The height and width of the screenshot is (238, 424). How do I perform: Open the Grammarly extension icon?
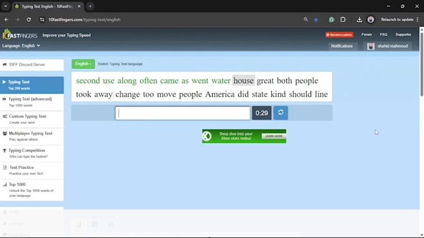(332, 20)
